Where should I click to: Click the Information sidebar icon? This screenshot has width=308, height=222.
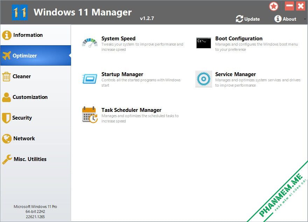click(x=7, y=35)
